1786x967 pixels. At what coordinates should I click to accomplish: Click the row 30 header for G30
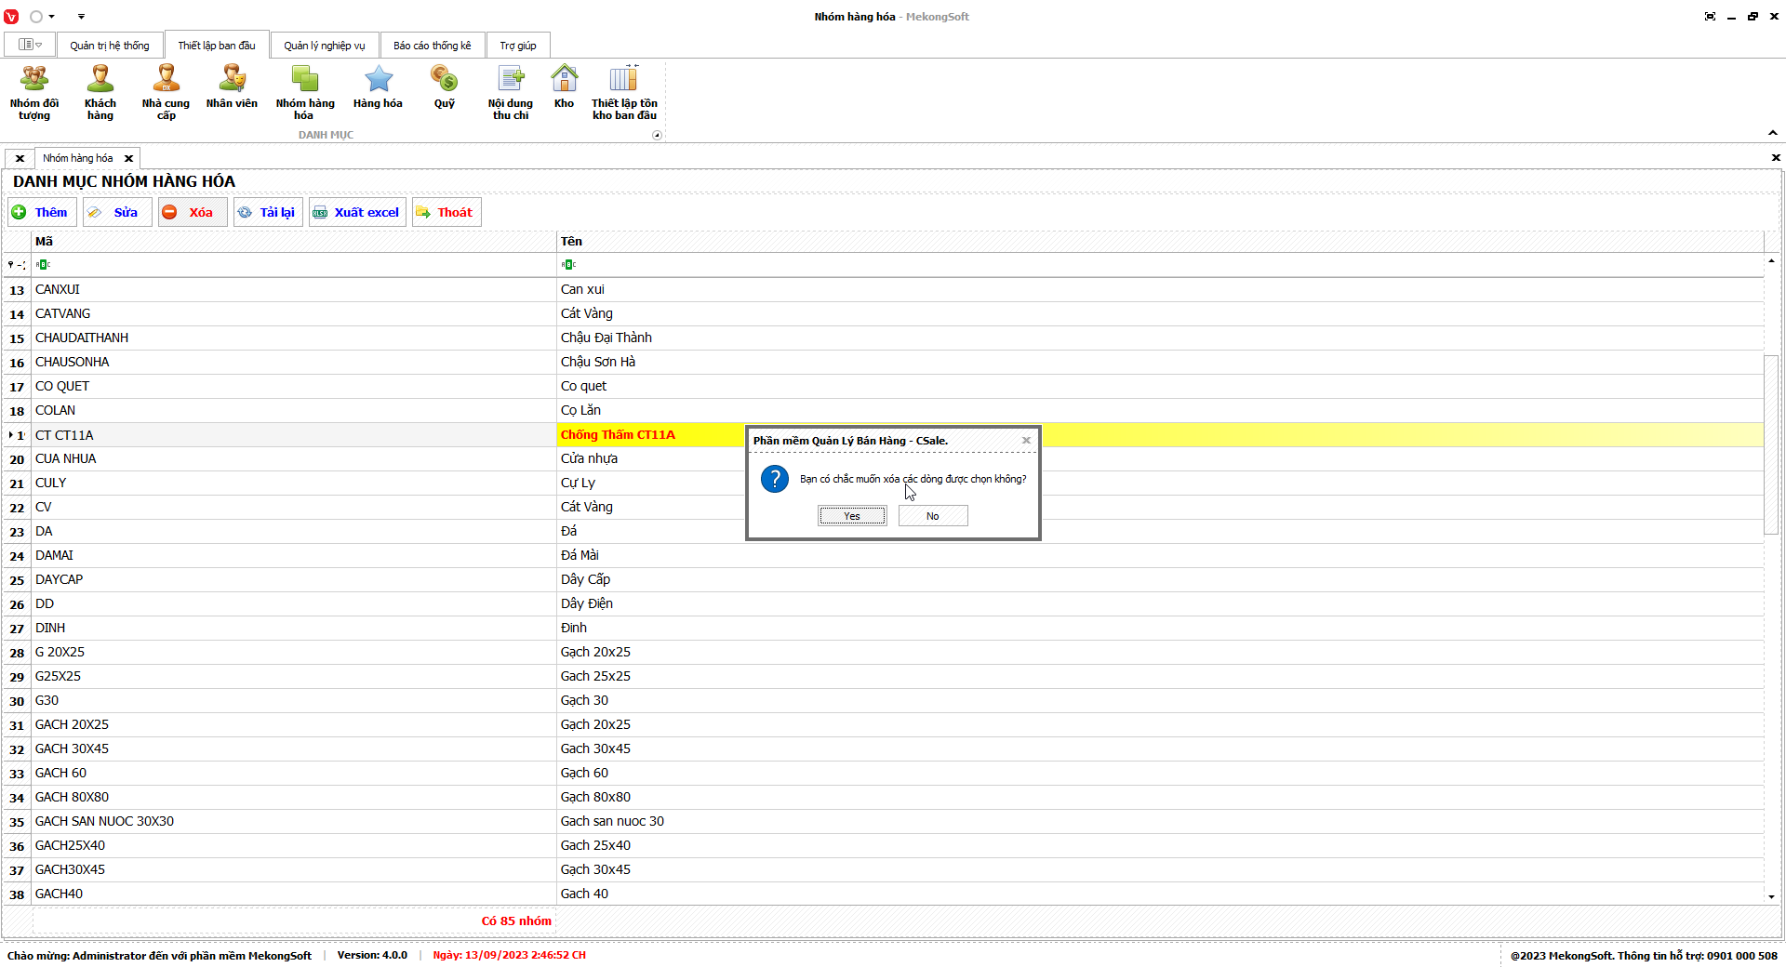pyautogui.click(x=17, y=701)
